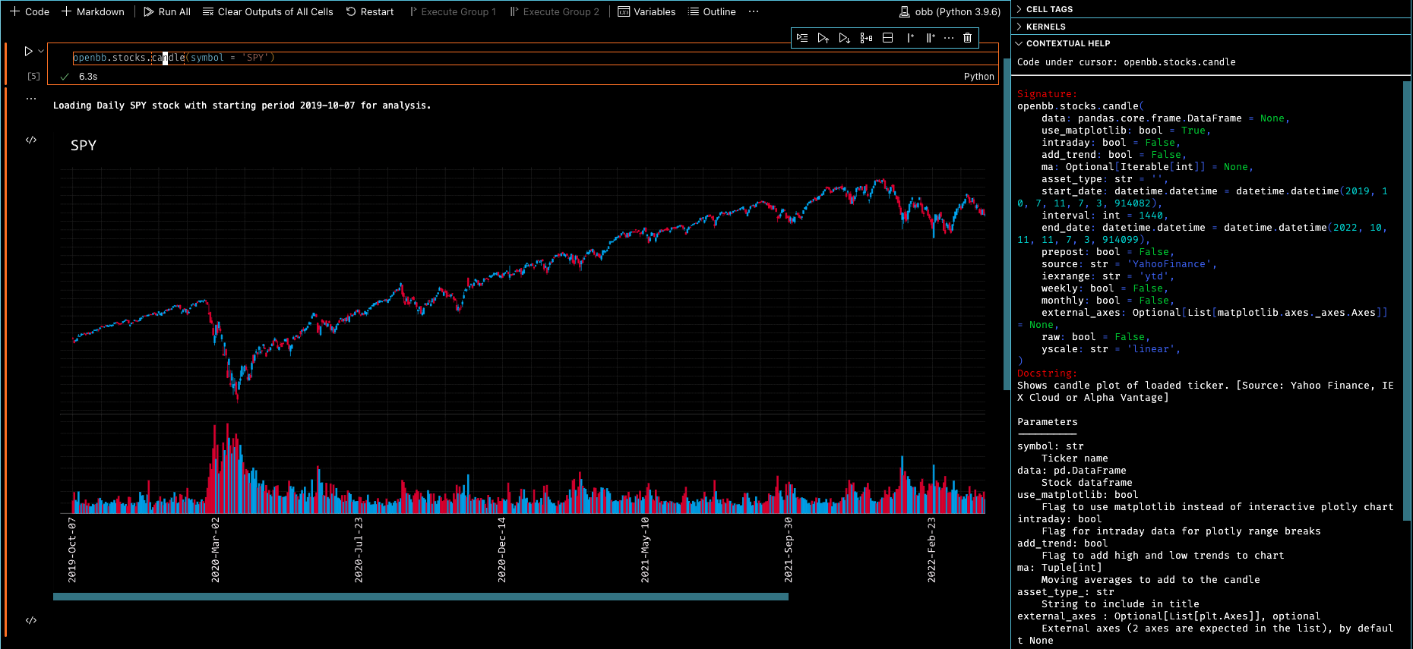Click Run by Line icon in cell toolbar
Screen dimensions: 1413x649
[x=802, y=38]
